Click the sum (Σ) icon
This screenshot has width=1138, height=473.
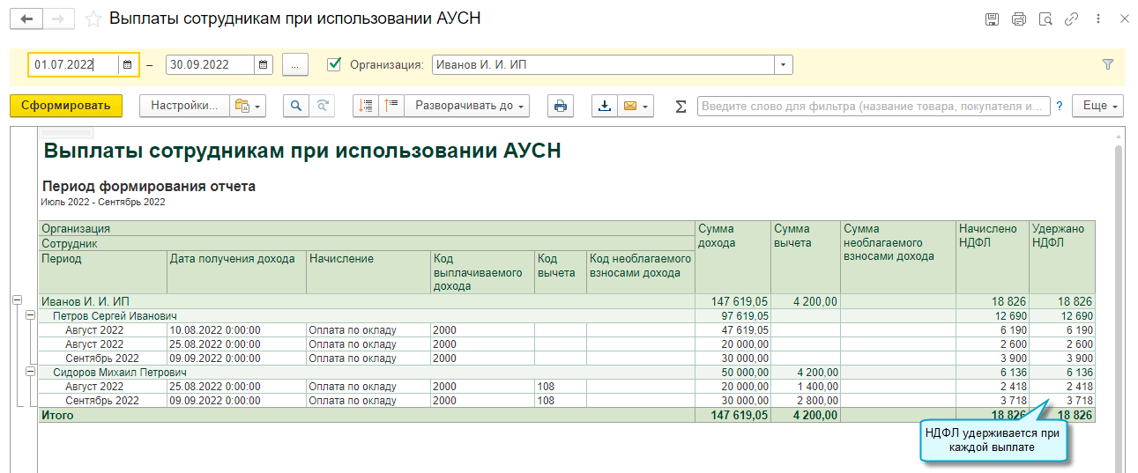tap(681, 107)
